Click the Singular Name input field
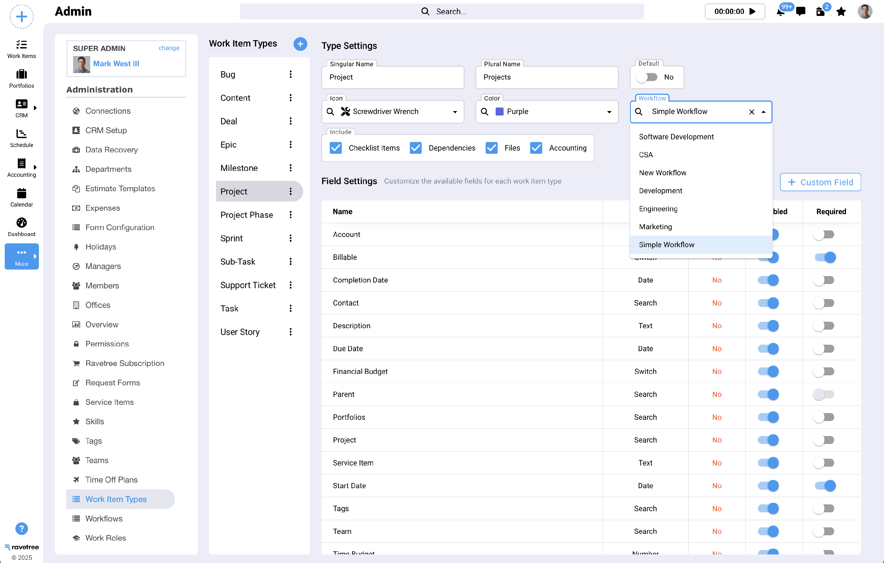The image size is (884, 563). click(x=392, y=77)
